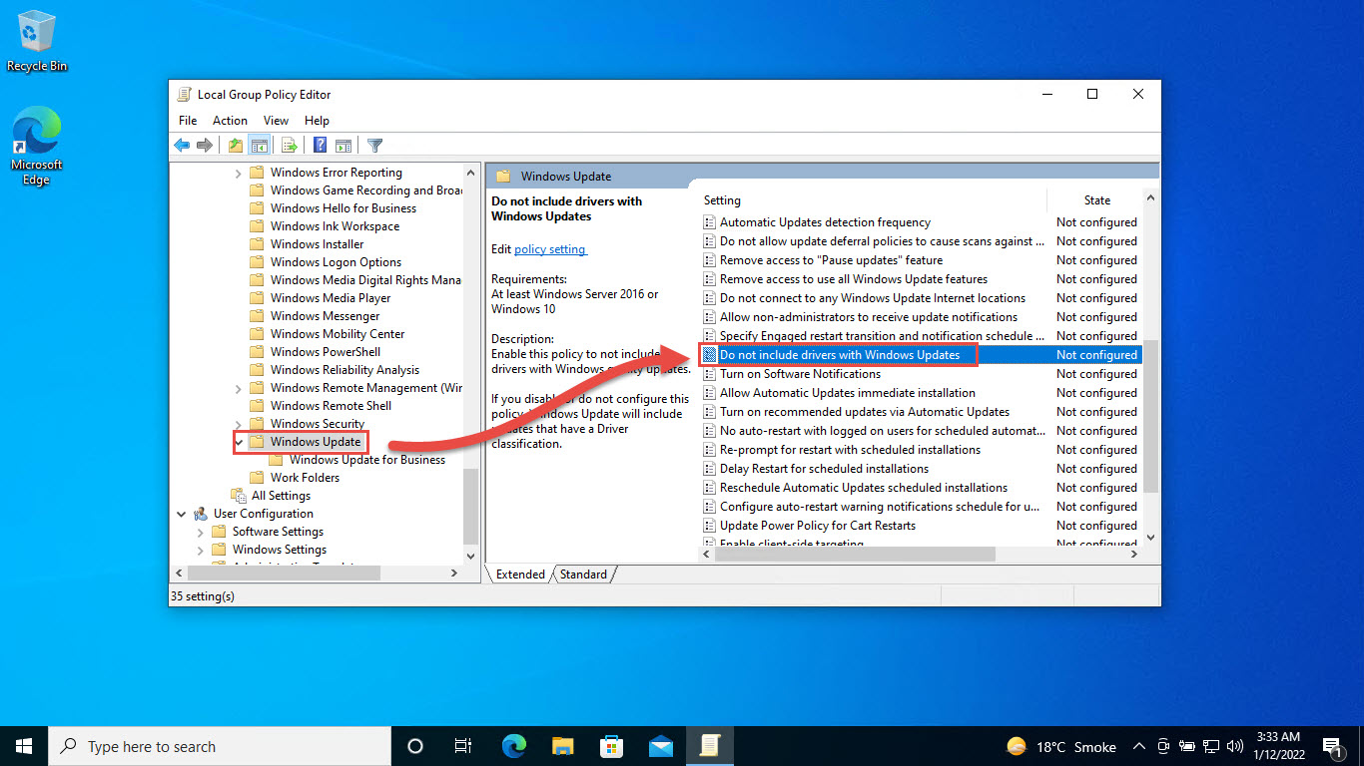The width and height of the screenshot is (1364, 766).
Task: Click the Back navigation arrow in the toolbar
Action: pos(182,145)
